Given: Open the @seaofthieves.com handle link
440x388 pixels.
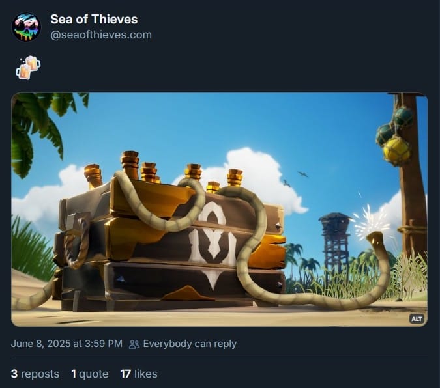Looking at the screenshot, I should point(101,35).
